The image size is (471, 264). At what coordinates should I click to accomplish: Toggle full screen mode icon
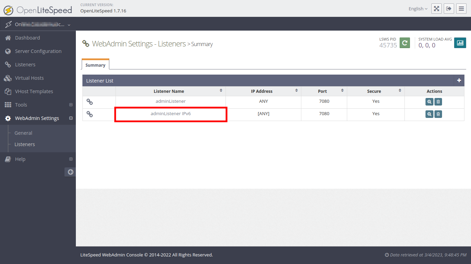437,9
